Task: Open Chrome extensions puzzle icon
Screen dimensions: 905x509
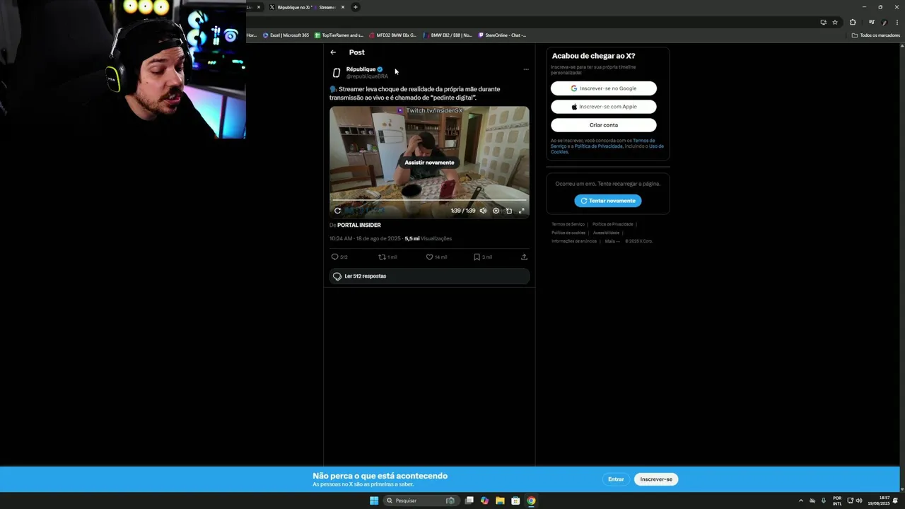Action: (x=853, y=22)
